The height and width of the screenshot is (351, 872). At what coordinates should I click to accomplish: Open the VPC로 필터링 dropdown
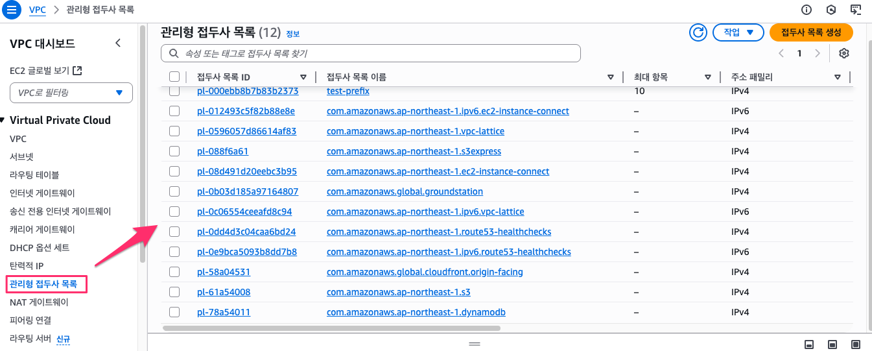click(71, 93)
